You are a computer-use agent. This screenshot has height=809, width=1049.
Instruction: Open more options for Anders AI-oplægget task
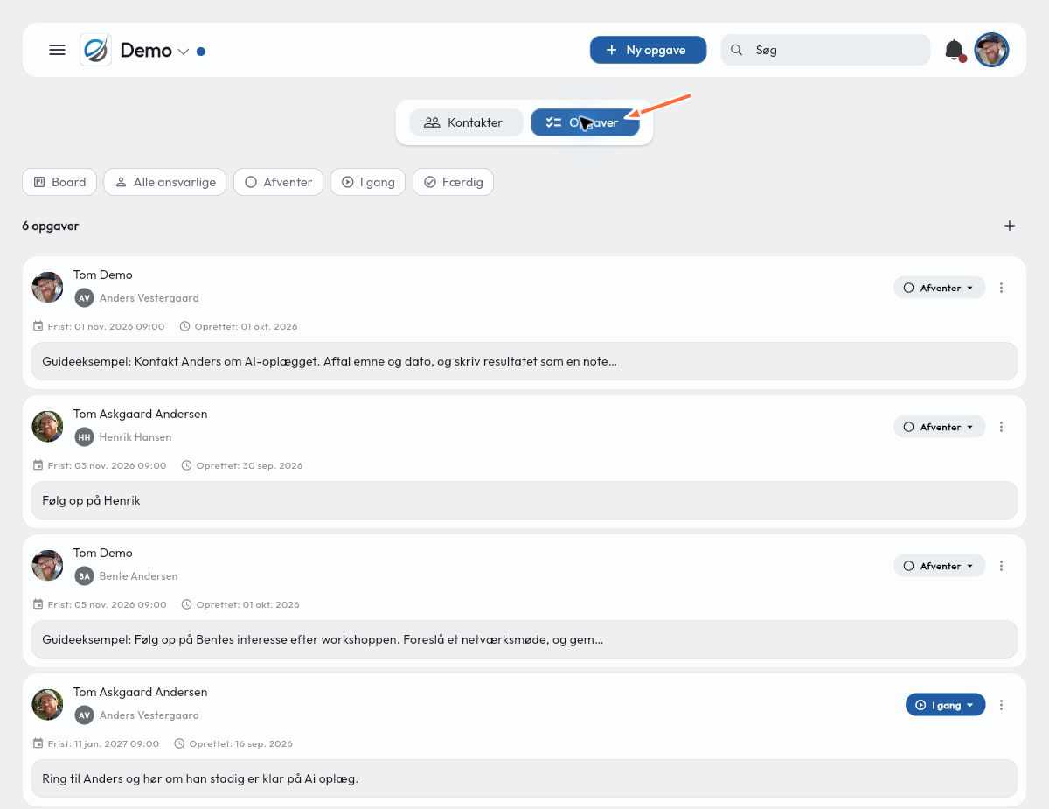1002,288
